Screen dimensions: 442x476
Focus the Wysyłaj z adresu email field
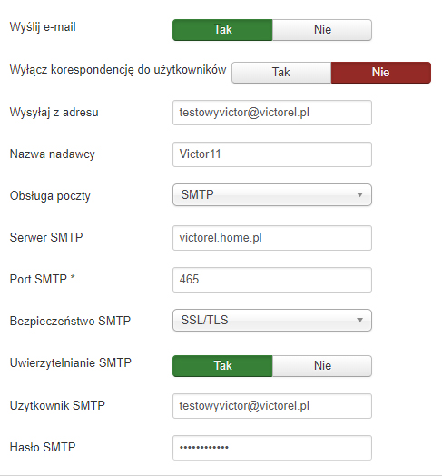(272, 113)
